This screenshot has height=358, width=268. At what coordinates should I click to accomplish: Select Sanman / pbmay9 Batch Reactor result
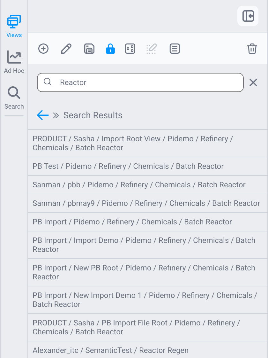pos(148,203)
